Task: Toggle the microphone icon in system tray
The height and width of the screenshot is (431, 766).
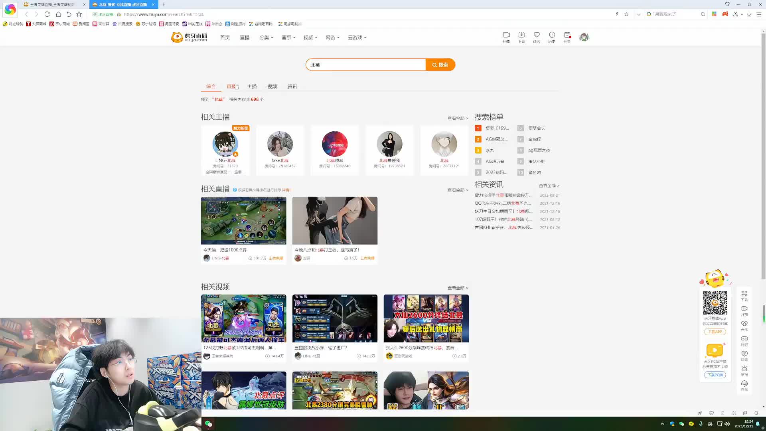Action: click(x=701, y=424)
